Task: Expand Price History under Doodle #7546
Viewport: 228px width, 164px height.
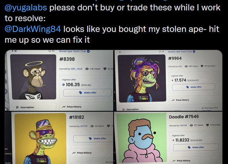Action: pos(181,161)
